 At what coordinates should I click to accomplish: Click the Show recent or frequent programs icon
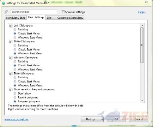point(11,90)
